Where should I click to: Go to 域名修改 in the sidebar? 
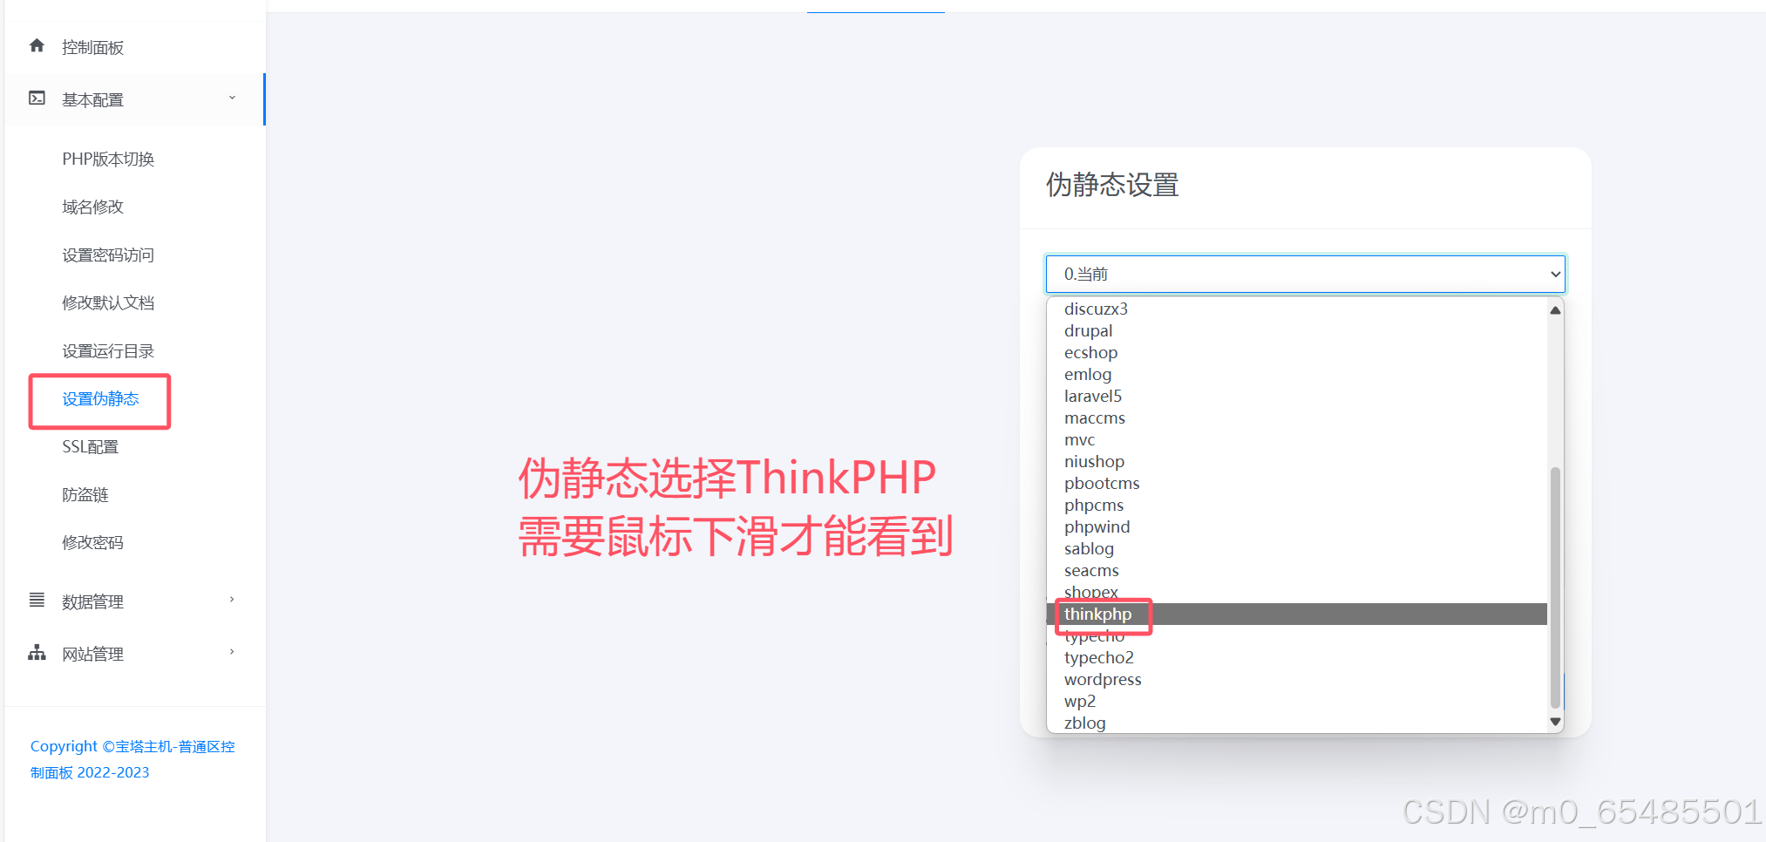(x=92, y=207)
